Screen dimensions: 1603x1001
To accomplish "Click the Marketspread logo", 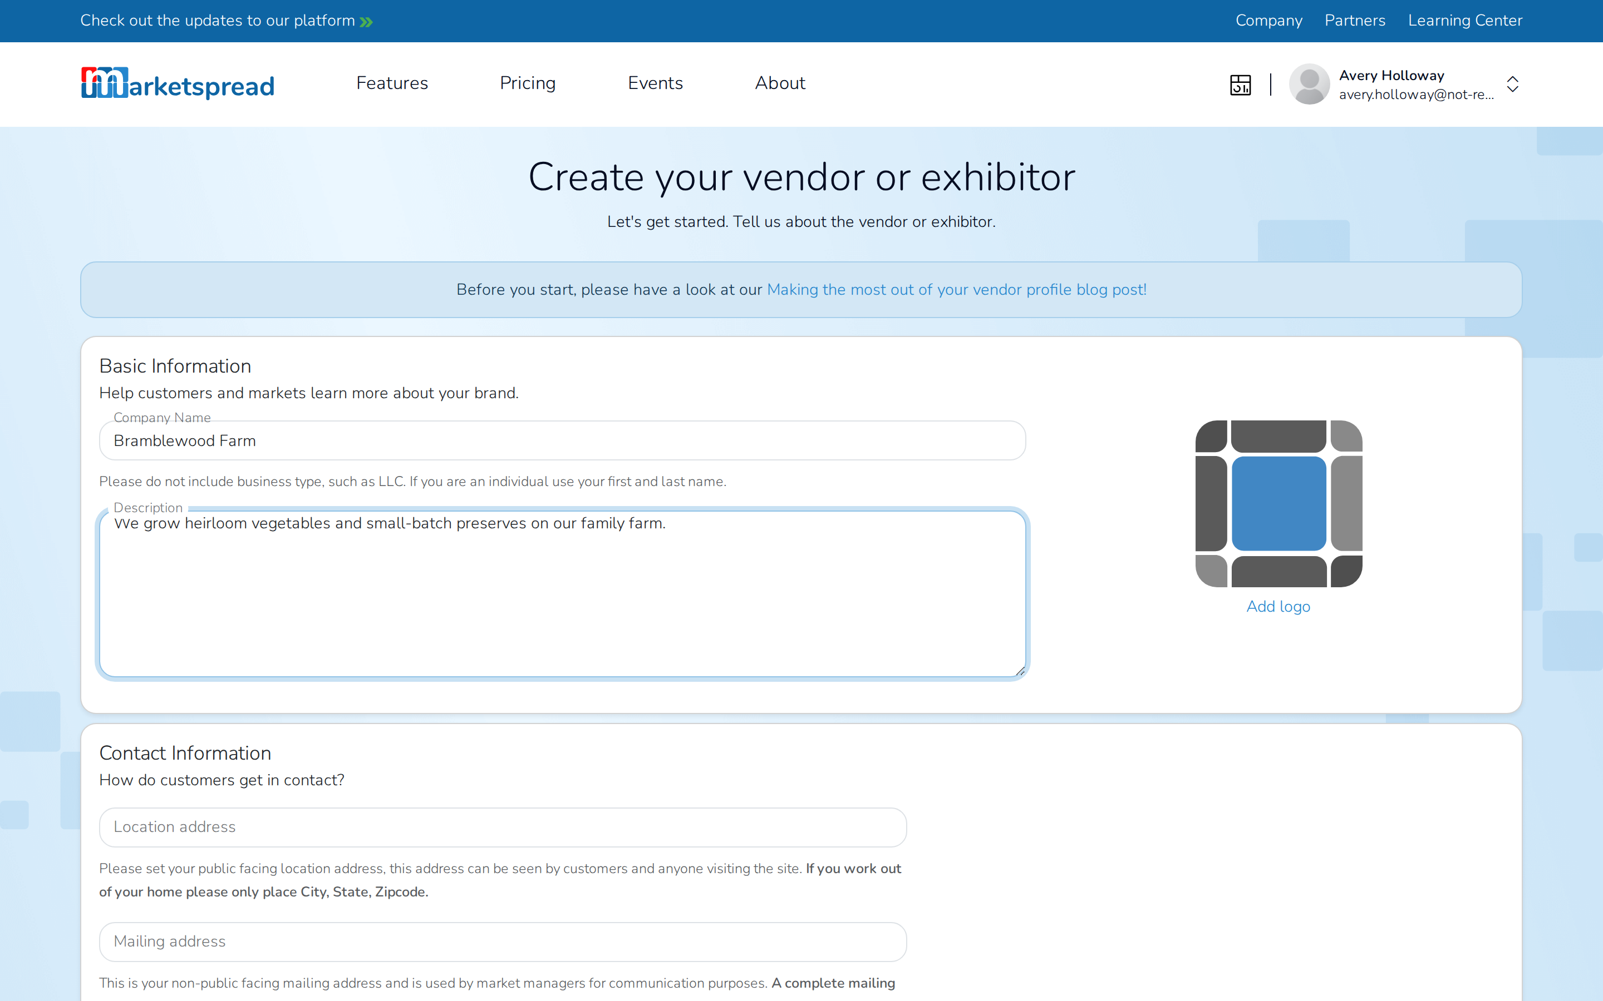I will tap(178, 84).
